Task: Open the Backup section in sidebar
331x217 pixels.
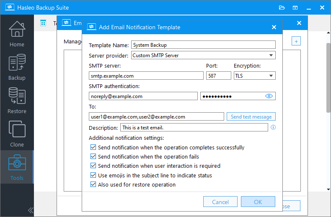Action: click(17, 67)
